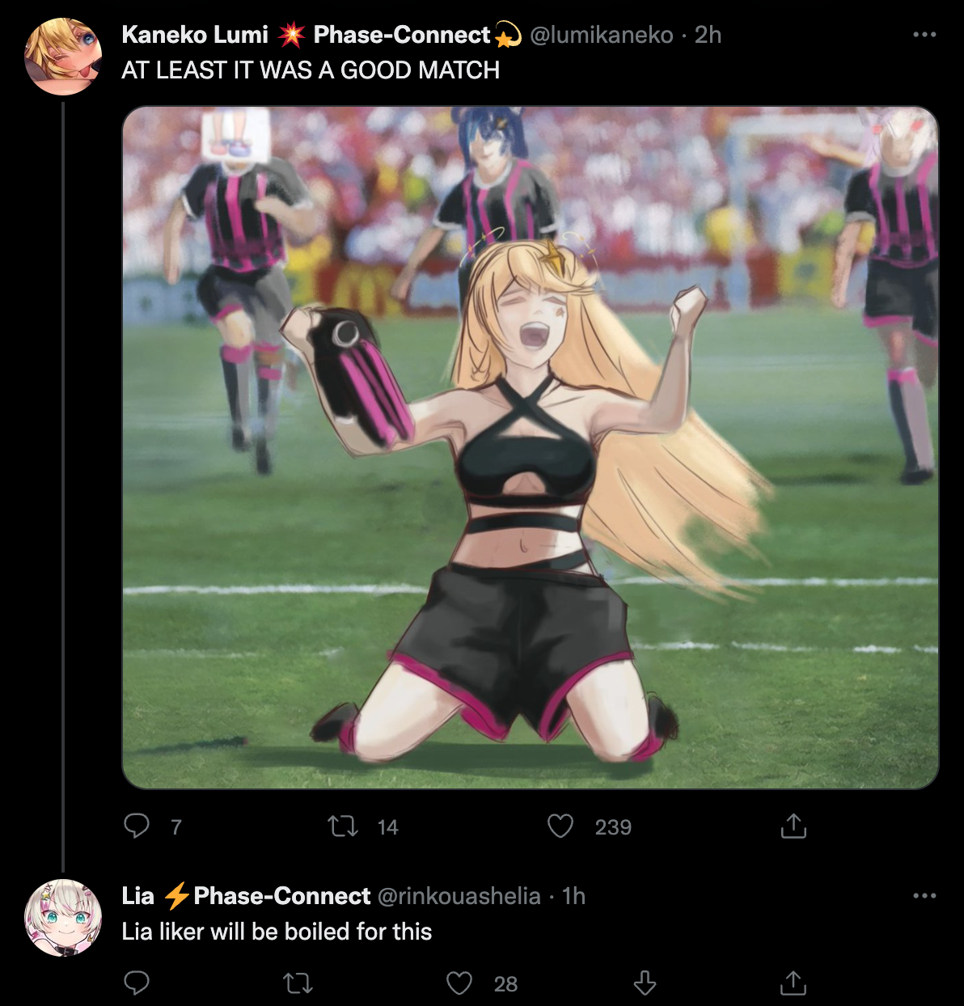Visit the @lumikaneko handle link
The width and height of the screenshot is (964, 1006).
click(x=601, y=35)
